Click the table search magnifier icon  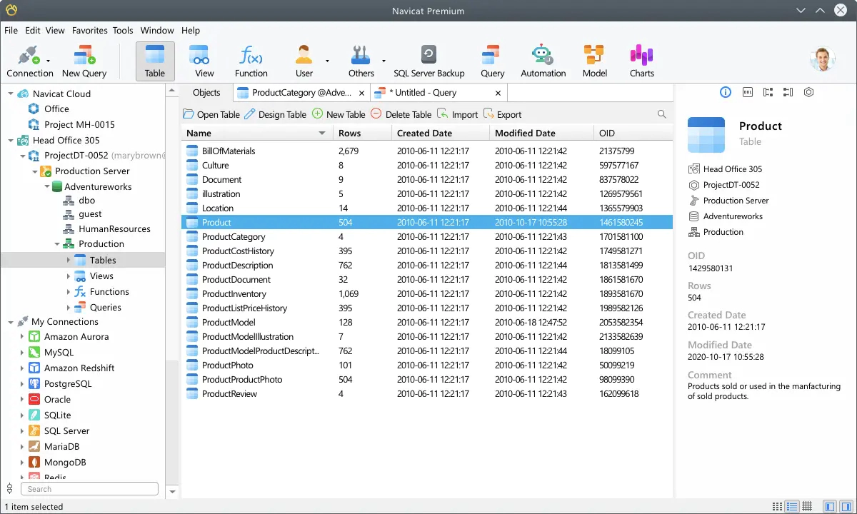click(661, 114)
